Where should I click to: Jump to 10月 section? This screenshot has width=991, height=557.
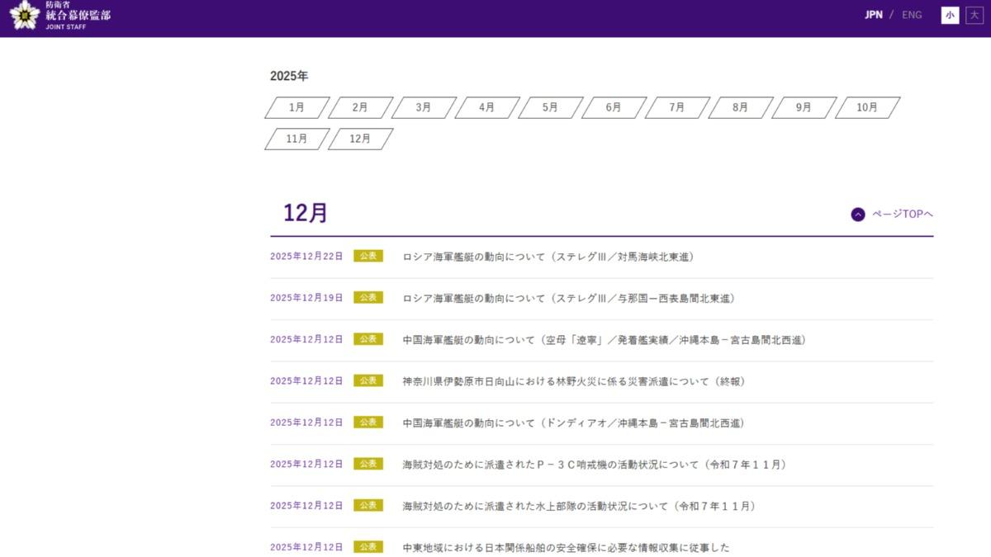pos(867,107)
